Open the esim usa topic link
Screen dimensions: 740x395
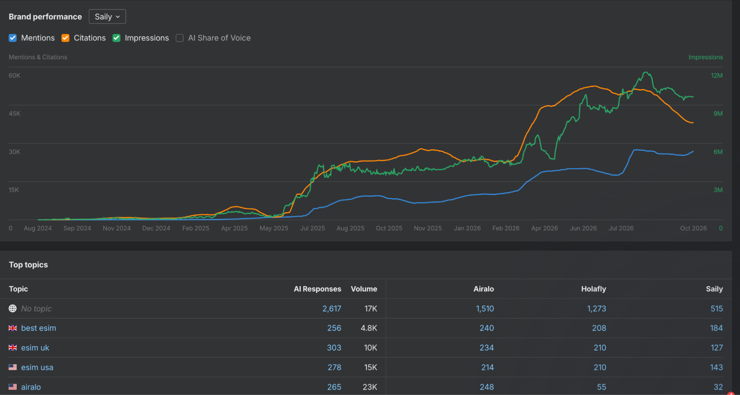pos(37,367)
